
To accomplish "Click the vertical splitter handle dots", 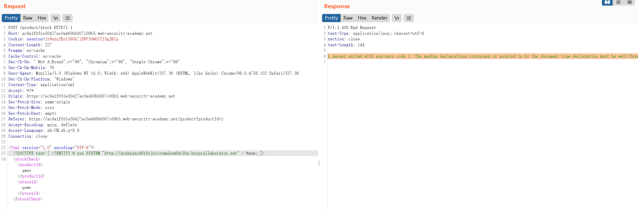I will pos(319,163).
